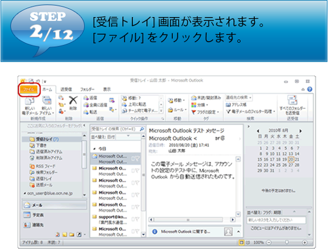
Task: Open the more respond actions dropdown
Action: tap(112, 110)
